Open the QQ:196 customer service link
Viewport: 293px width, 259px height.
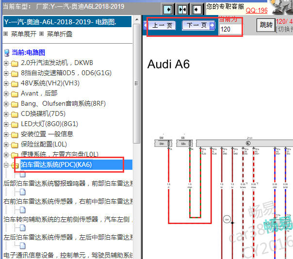(257, 10)
